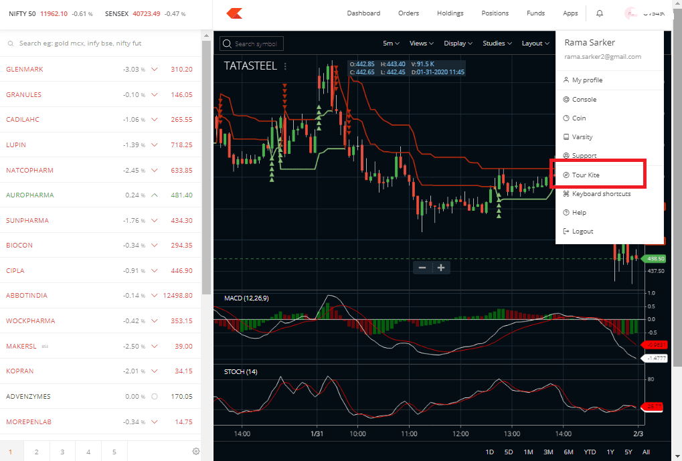682x461 pixels.
Task: Open the 5m interval dropdown
Action: [391, 43]
